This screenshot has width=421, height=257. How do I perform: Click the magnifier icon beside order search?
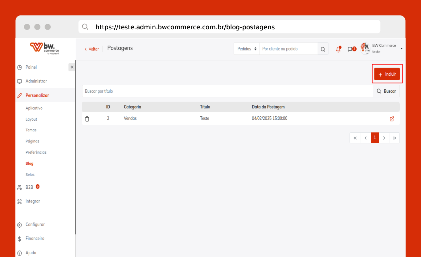pos(323,49)
